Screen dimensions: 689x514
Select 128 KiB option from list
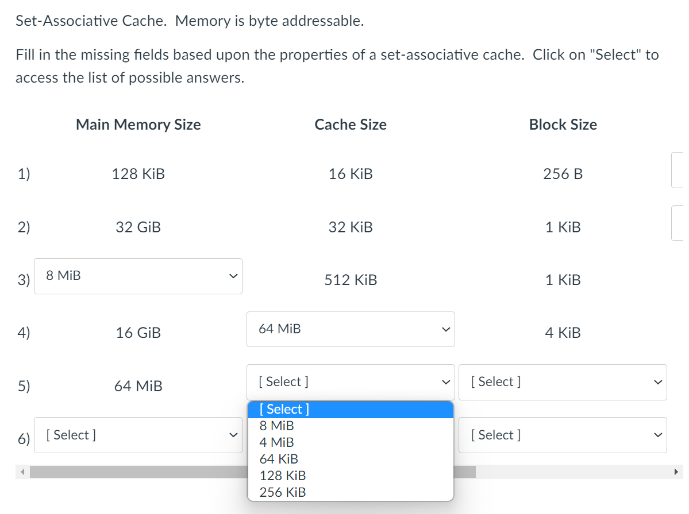pos(350,476)
